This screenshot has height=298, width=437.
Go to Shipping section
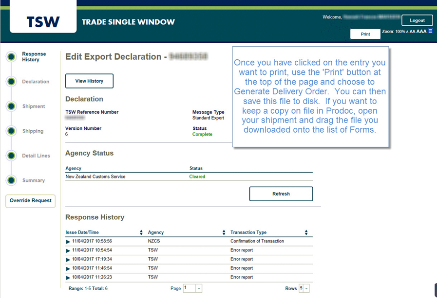(33, 131)
